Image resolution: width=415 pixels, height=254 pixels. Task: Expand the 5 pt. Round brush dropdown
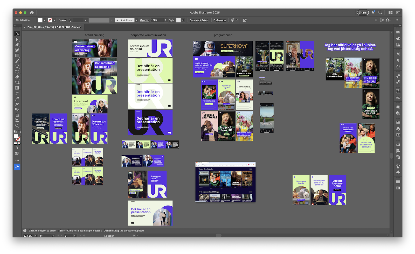[136, 20]
